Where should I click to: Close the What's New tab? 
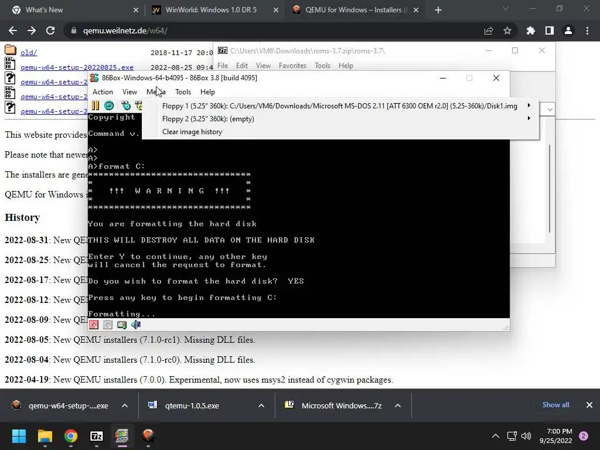click(x=136, y=11)
